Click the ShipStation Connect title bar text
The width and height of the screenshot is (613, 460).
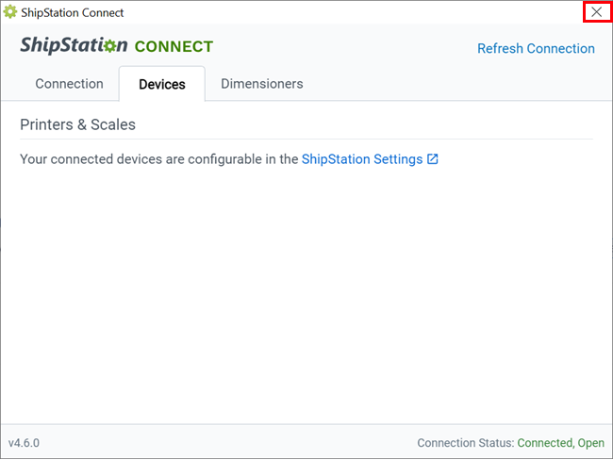(x=73, y=12)
